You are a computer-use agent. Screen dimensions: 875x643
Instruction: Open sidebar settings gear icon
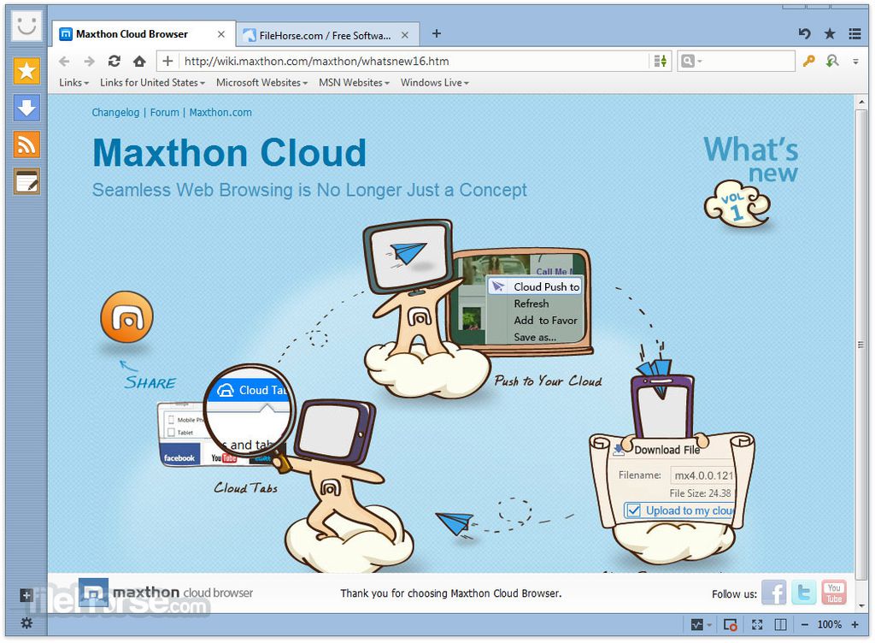point(26,622)
